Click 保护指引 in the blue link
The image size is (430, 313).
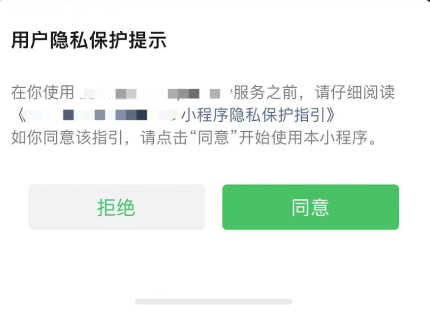[x=295, y=115]
